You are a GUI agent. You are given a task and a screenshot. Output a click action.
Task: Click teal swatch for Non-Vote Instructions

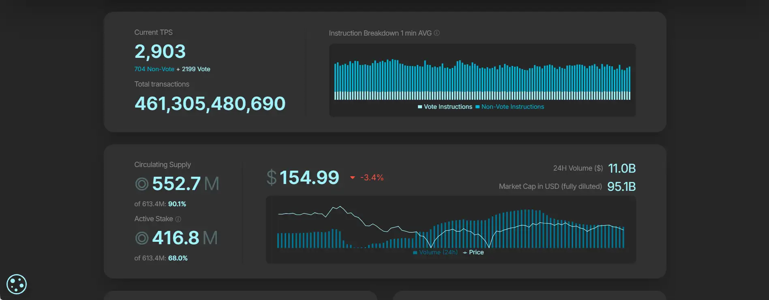pos(478,107)
